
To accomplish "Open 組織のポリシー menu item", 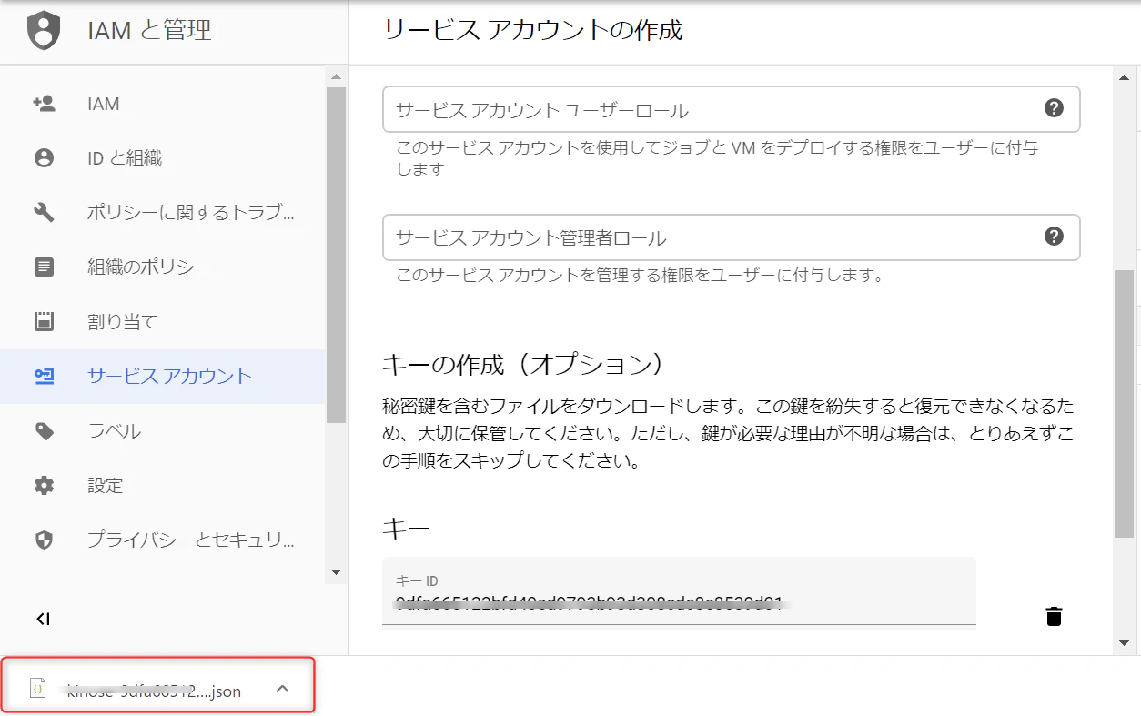I will click(x=162, y=267).
